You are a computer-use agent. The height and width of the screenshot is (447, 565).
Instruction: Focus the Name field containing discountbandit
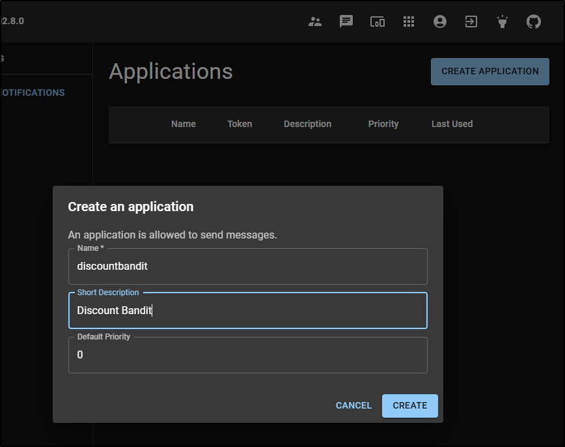[x=247, y=267]
